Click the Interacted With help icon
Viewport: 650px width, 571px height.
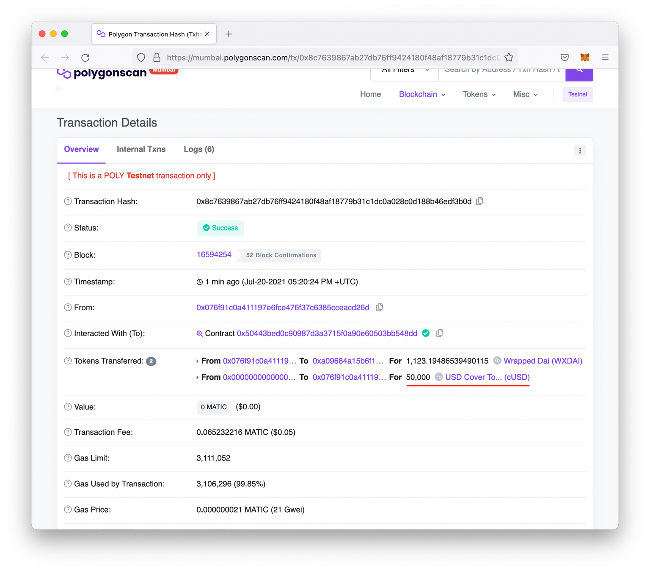click(x=68, y=333)
